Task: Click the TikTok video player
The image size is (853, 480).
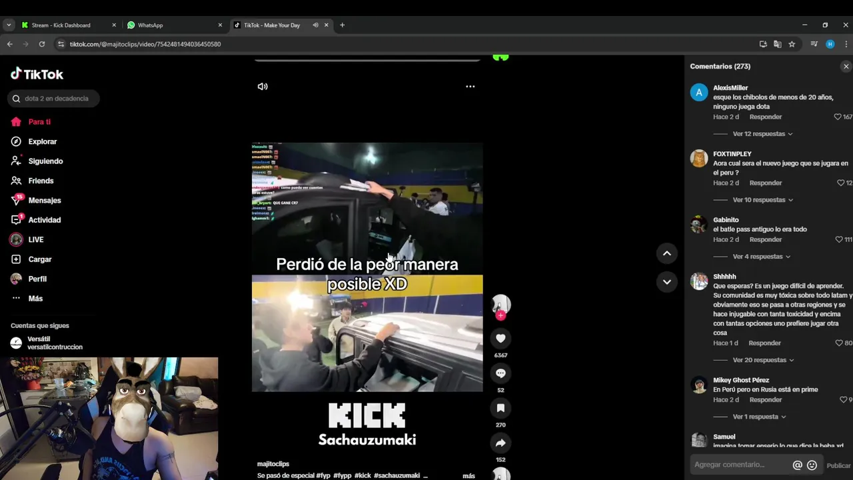Action: point(367,267)
